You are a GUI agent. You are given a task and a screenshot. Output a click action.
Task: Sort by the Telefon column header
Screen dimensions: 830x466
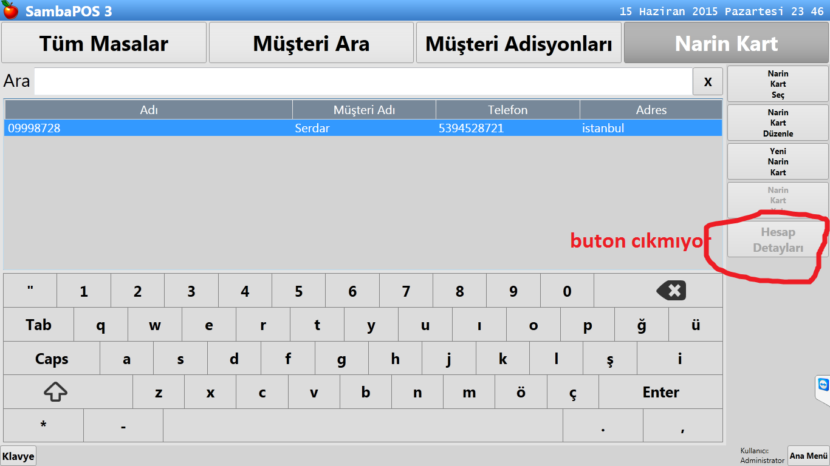(507, 110)
